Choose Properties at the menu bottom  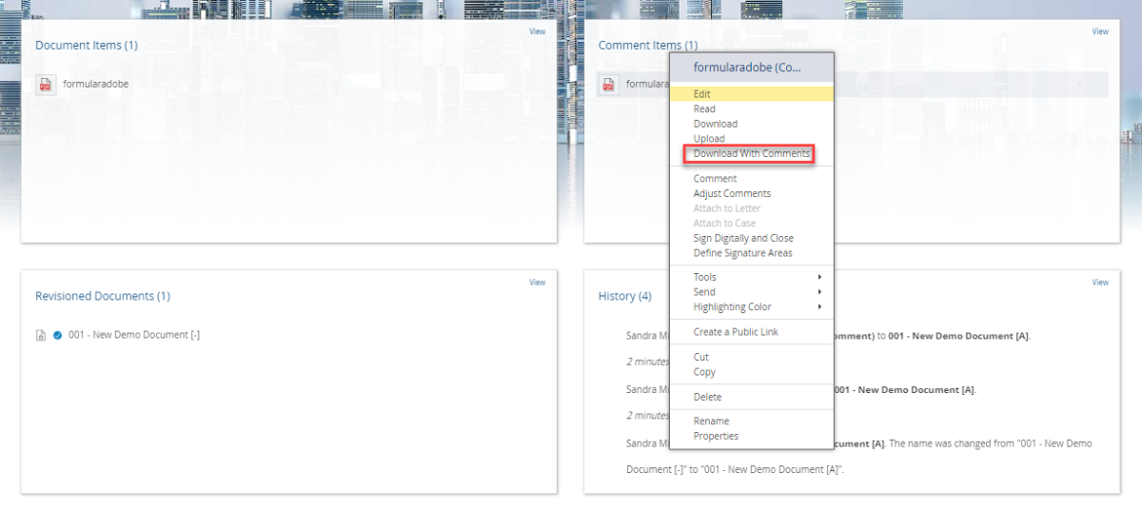716,436
